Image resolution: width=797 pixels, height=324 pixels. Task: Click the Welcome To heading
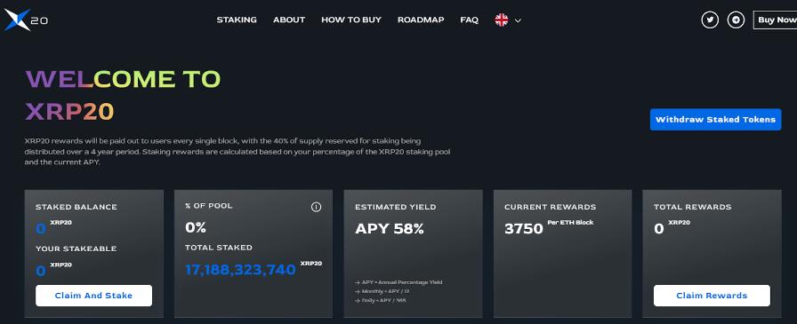[123, 79]
